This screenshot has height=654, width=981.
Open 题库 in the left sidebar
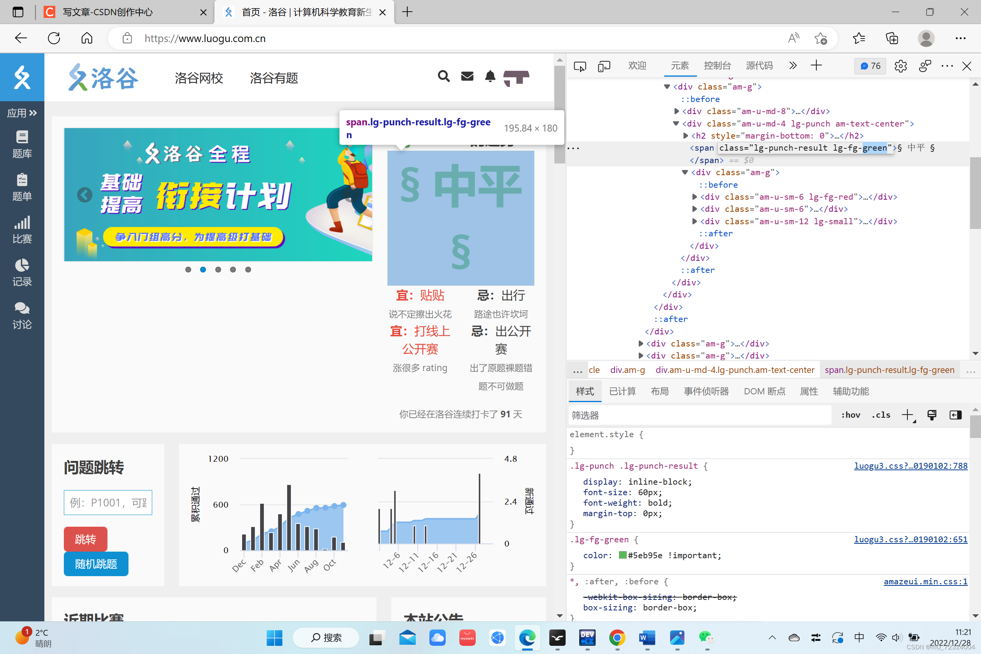22,144
